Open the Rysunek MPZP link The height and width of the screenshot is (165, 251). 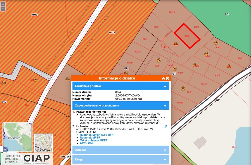[x=90, y=137]
